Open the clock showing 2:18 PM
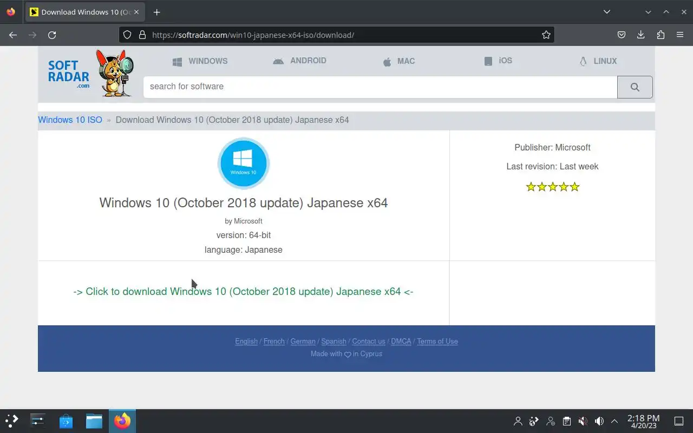This screenshot has height=433, width=693. tap(643, 421)
